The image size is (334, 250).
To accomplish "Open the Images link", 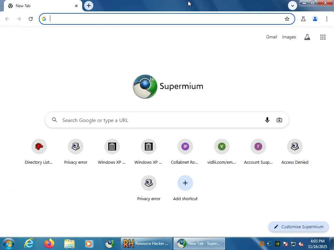I will point(289,37).
